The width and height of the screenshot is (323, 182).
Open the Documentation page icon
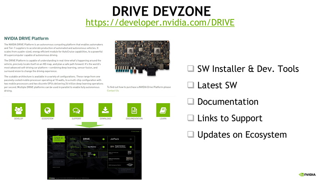[134, 110]
